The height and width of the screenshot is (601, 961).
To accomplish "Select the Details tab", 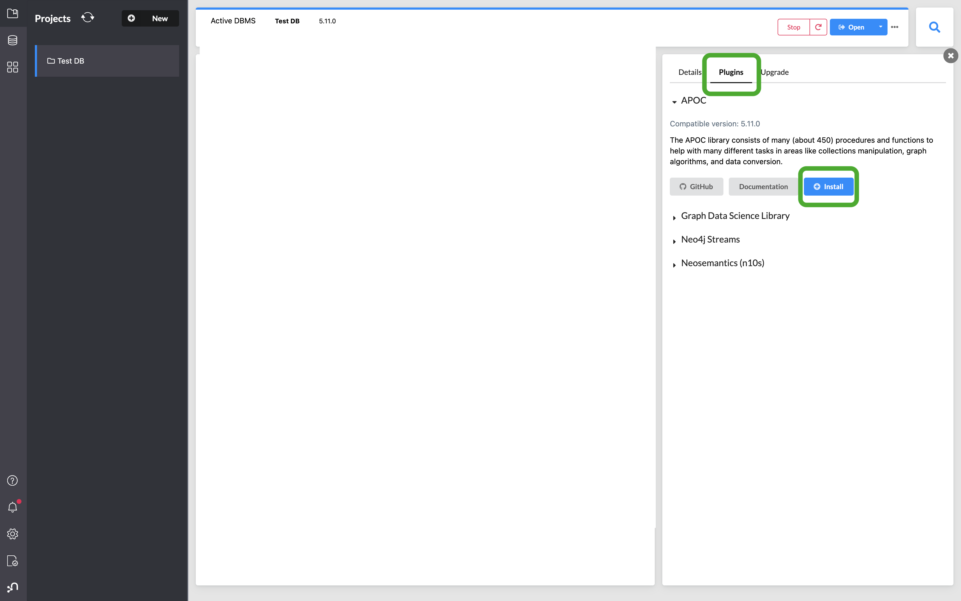I will point(690,71).
